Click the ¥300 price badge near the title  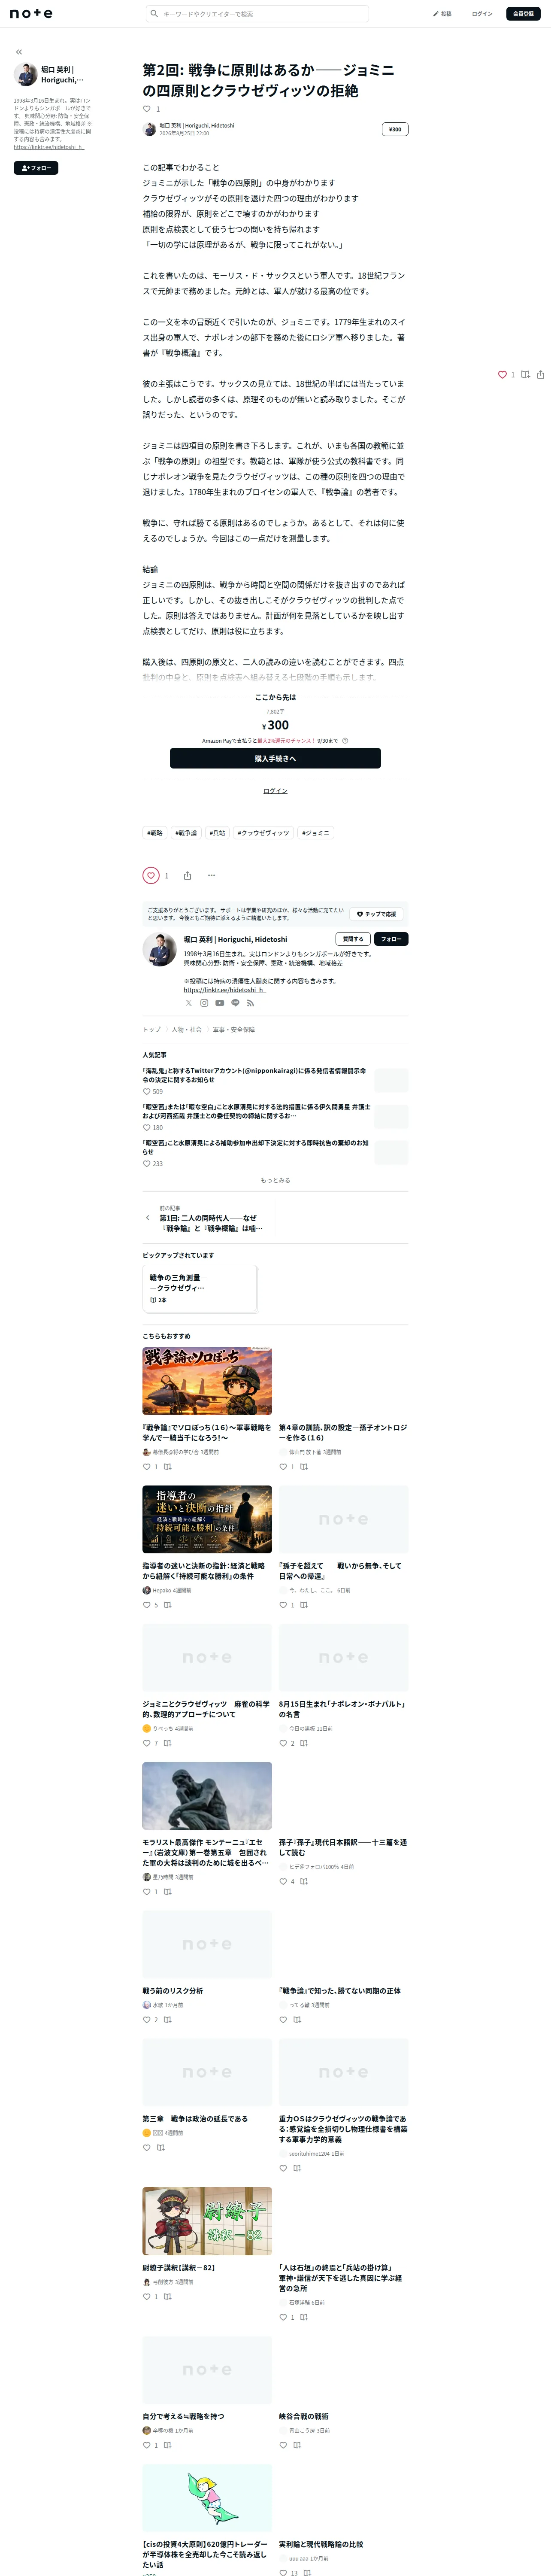395,129
